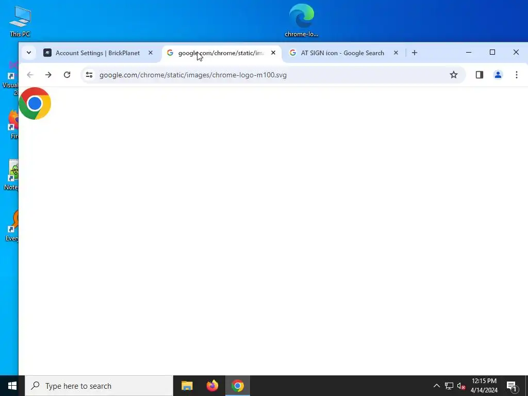Close the AT SIGN icon Google Search tab
The image size is (528, 396).
pos(395,53)
